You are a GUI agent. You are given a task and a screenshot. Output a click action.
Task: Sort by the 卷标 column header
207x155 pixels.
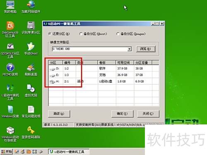point(106,63)
